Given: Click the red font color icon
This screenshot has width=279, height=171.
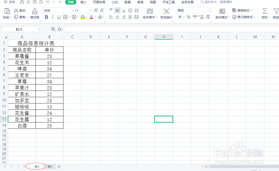Looking at the screenshot, I should (x=91, y=17).
